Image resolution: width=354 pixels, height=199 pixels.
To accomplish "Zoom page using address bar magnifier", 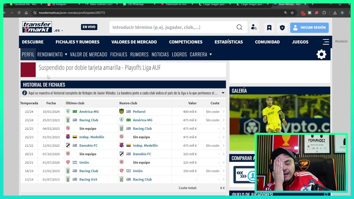I will (285, 13).
